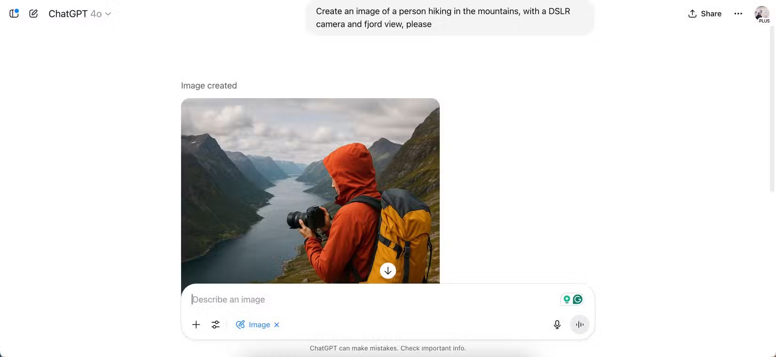Viewport: 776px width, 357px height.
Task: Start a new chat with the compose icon
Action: [33, 14]
